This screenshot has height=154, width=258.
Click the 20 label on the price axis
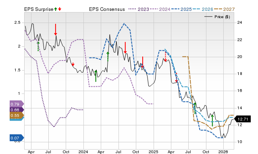240,57
